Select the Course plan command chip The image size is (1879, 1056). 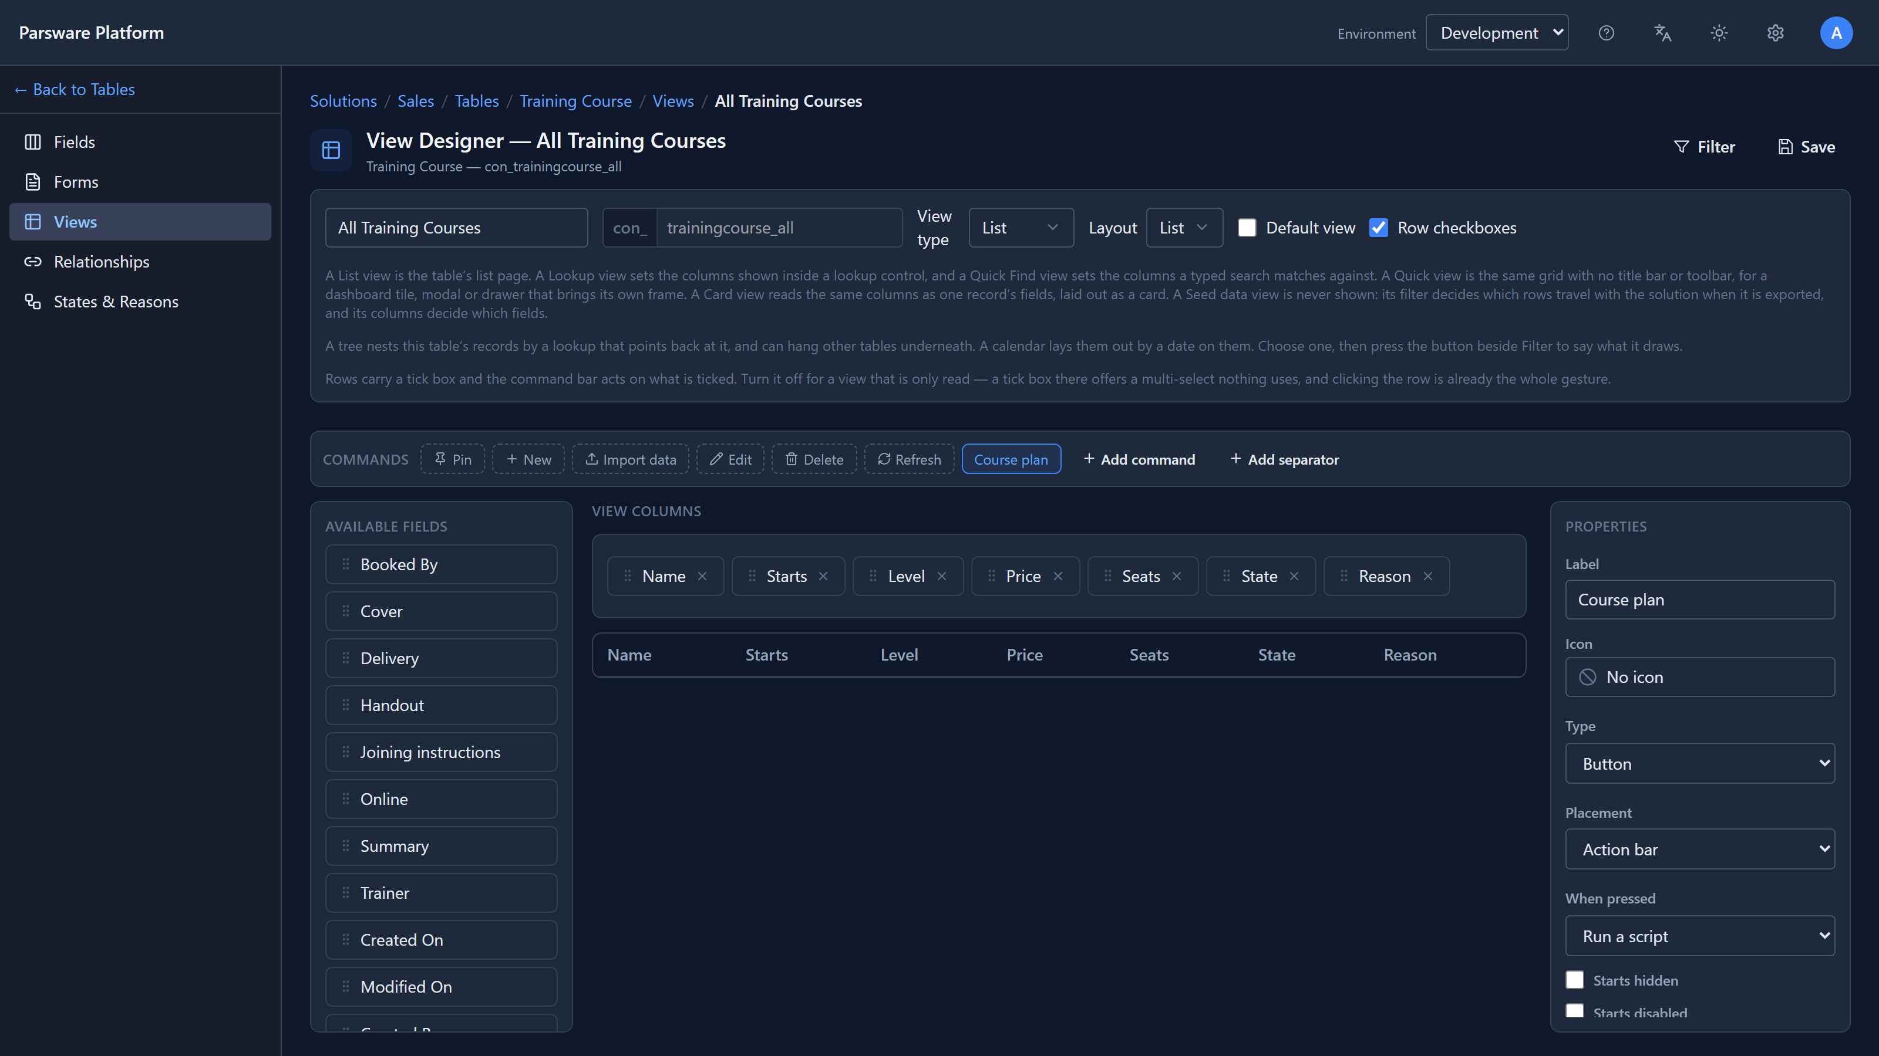1011,459
